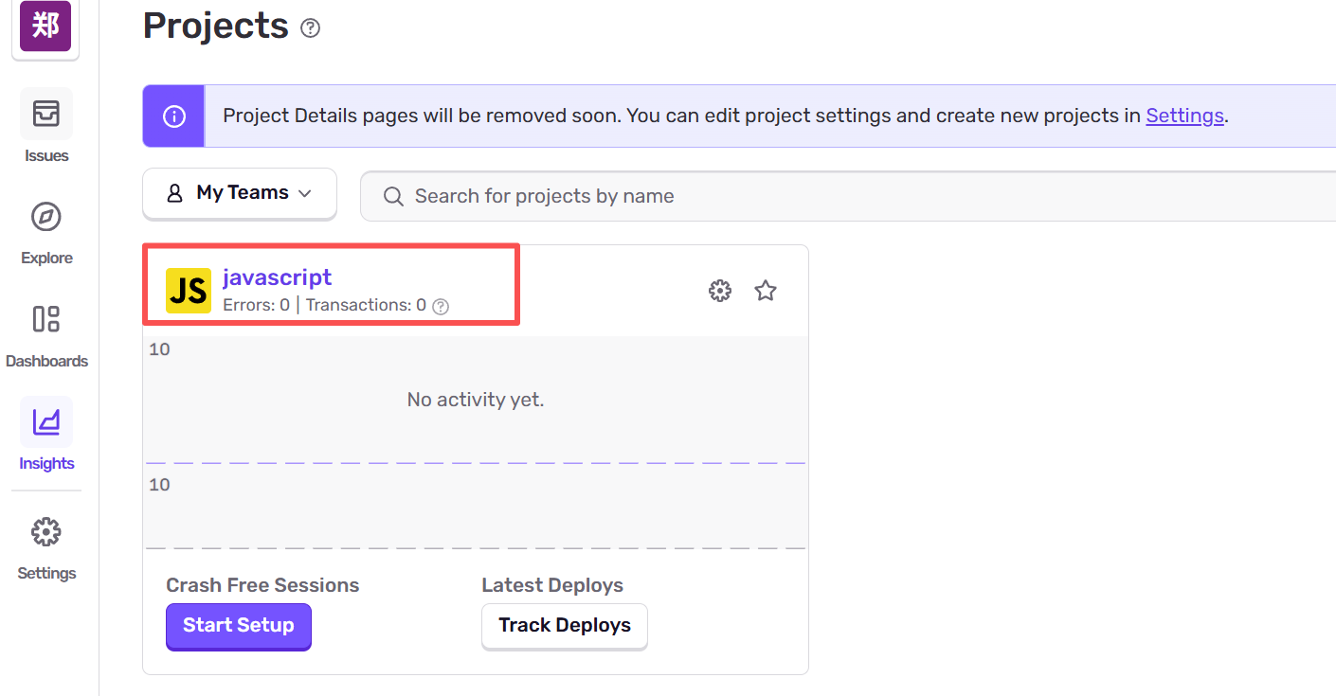The height and width of the screenshot is (696, 1336).
Task: Expand the My Teams dropdown
Action: pos(240,193)
